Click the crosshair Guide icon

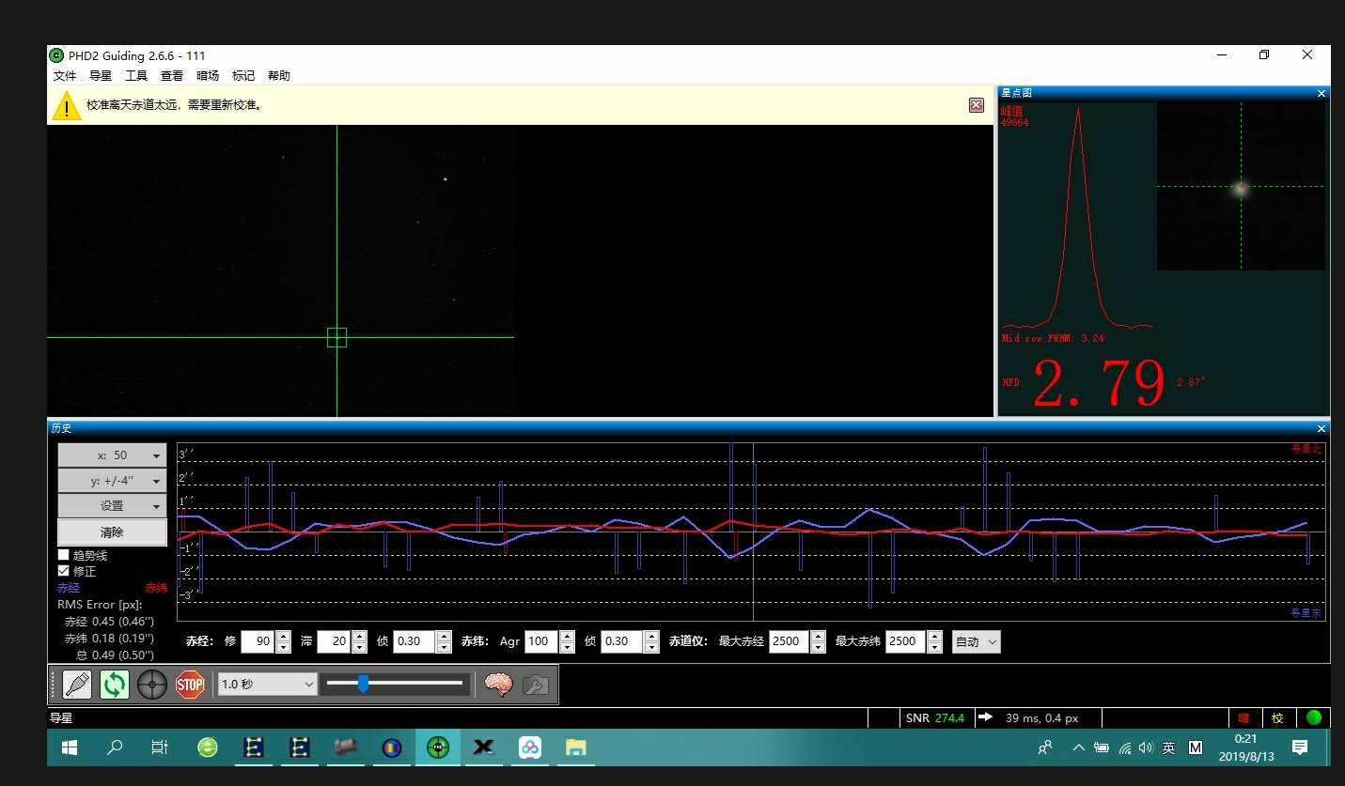[x=152, y=685]
